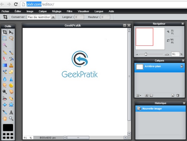Select the Type text tool
The image size is (187, 141).
point(11,112)
